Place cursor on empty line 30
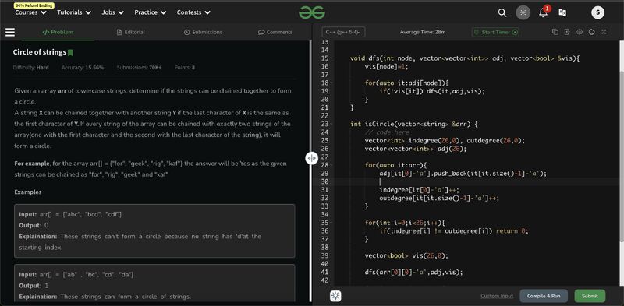 tap(476, 181)
